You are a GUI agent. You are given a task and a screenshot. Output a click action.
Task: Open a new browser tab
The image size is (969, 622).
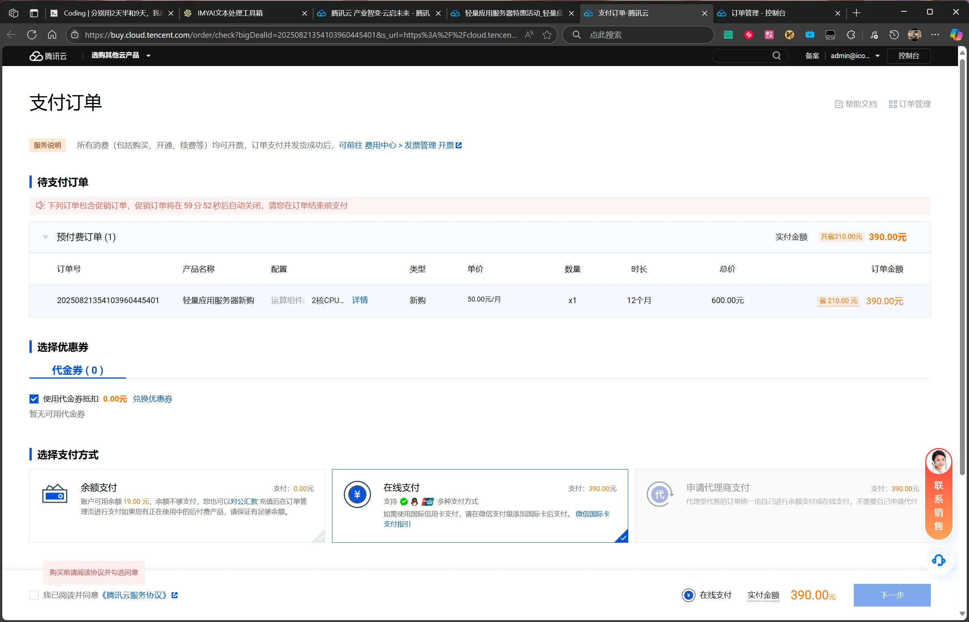click(856, 13)
